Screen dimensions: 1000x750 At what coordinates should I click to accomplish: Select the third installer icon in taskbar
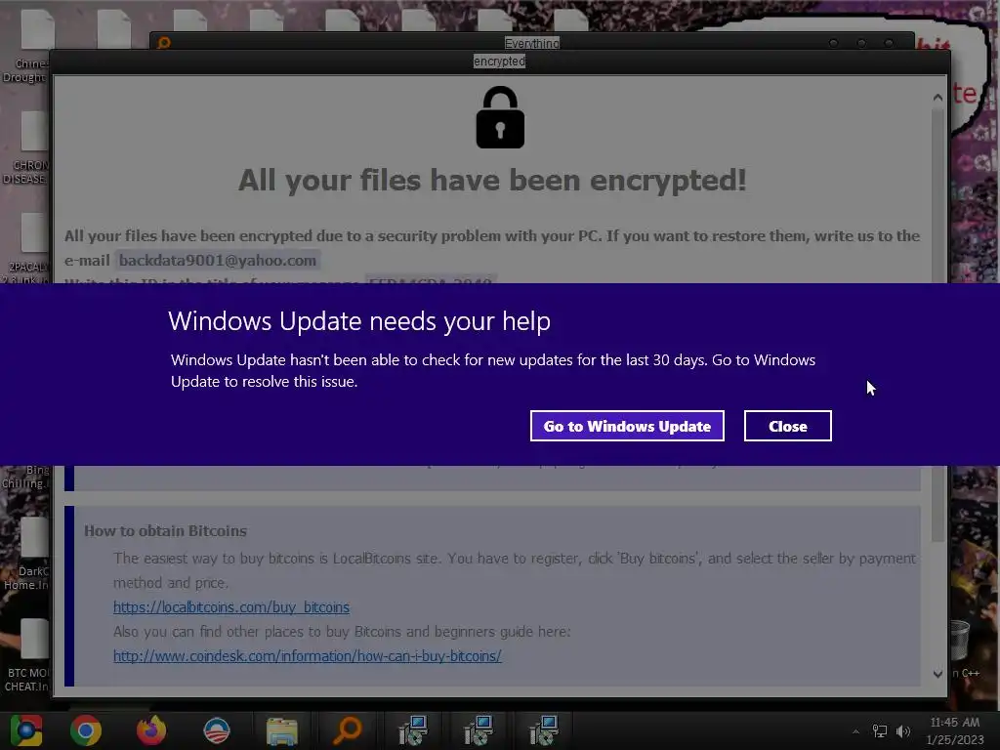click(543, 730)
